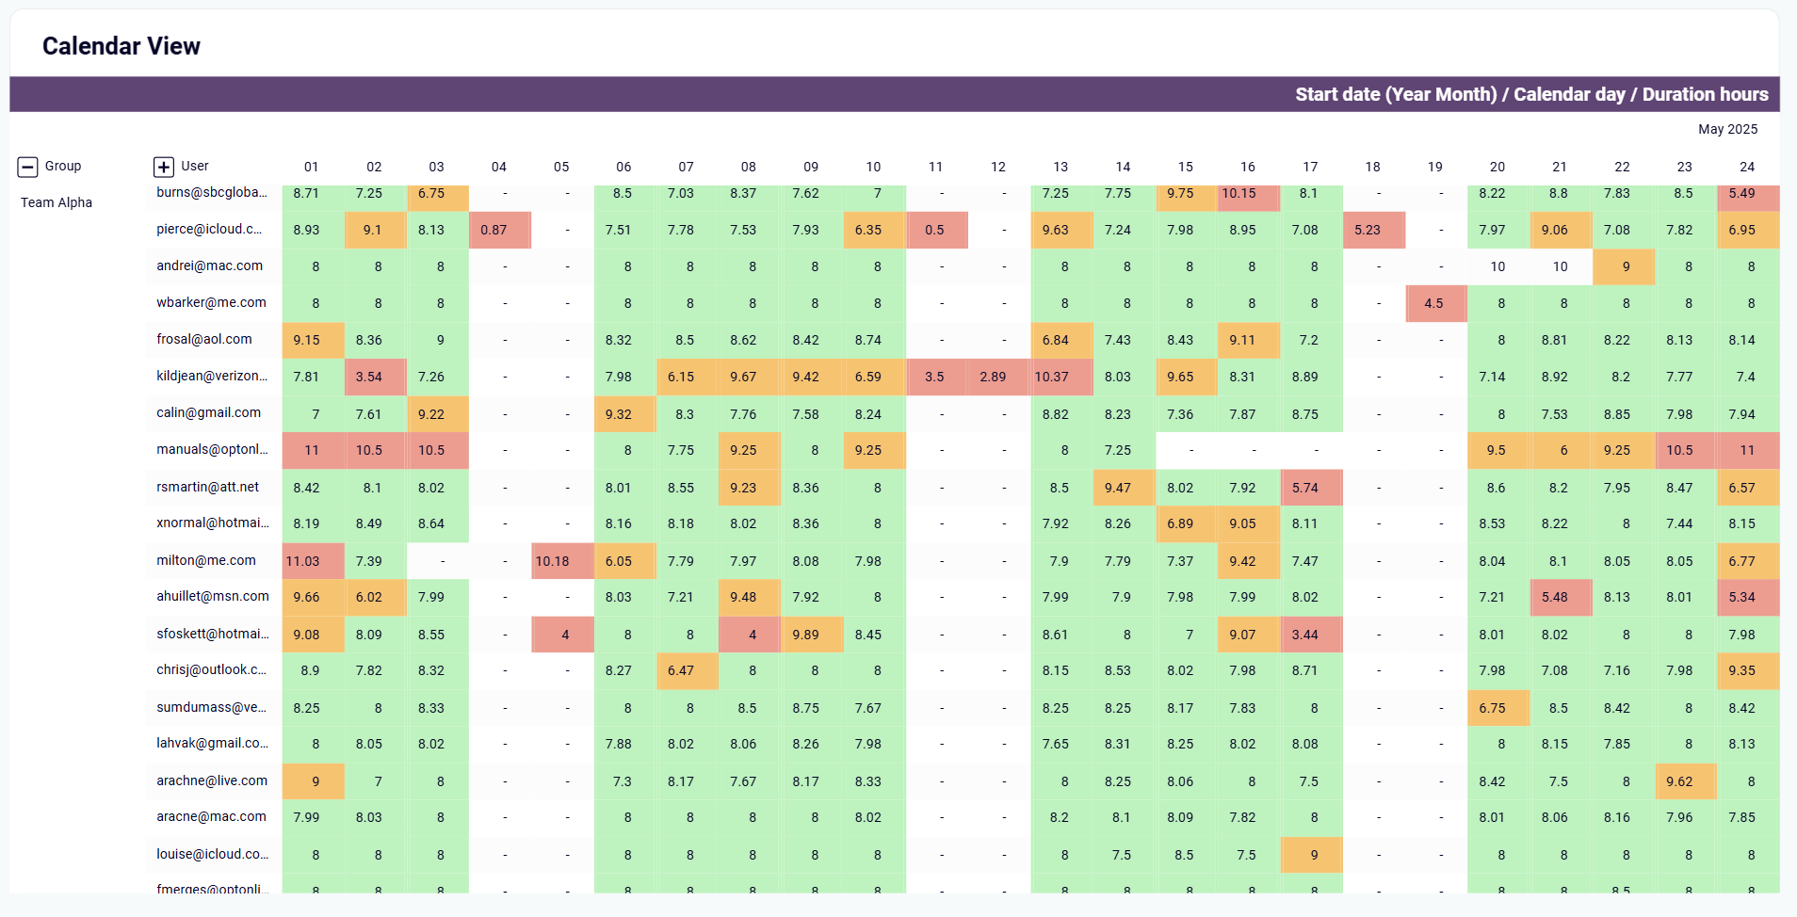Screen dimensions: 1797x917
Task: Click the red 11.03 cell for milton
Action: [x=313, y=561]
